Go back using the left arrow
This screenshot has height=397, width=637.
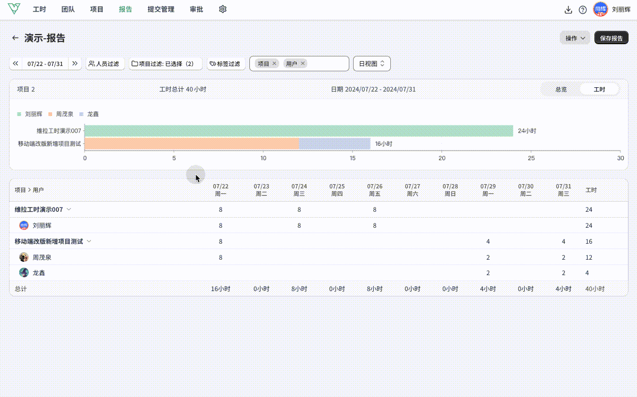tap(15, 38)
